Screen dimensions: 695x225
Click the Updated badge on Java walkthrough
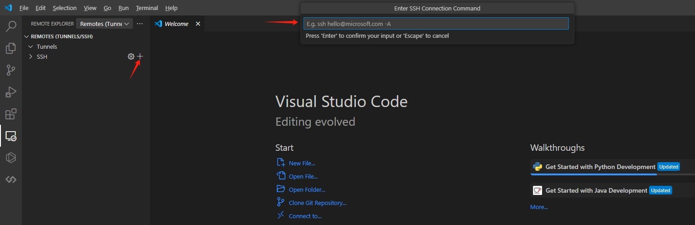click(x=660, y=190)
